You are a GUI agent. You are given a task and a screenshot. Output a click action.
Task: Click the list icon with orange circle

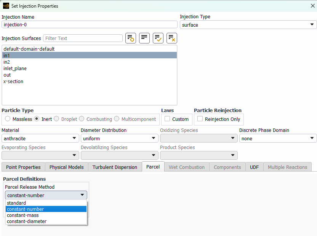coord(131,38)
